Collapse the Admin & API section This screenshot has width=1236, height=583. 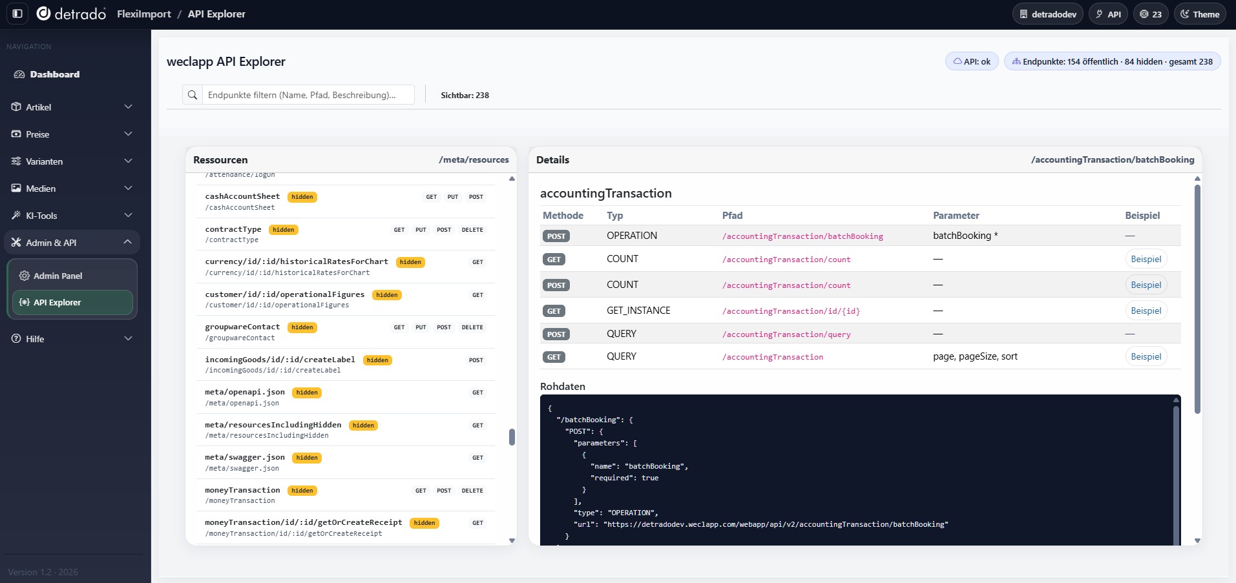coord(72,243)
